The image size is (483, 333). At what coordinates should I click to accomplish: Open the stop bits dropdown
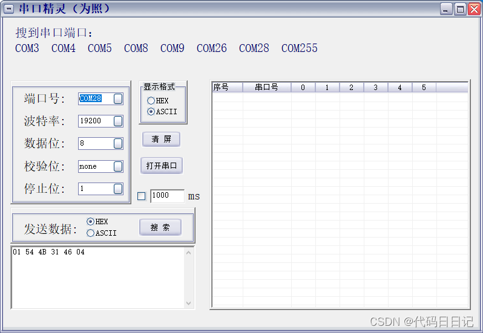point(118,189)
